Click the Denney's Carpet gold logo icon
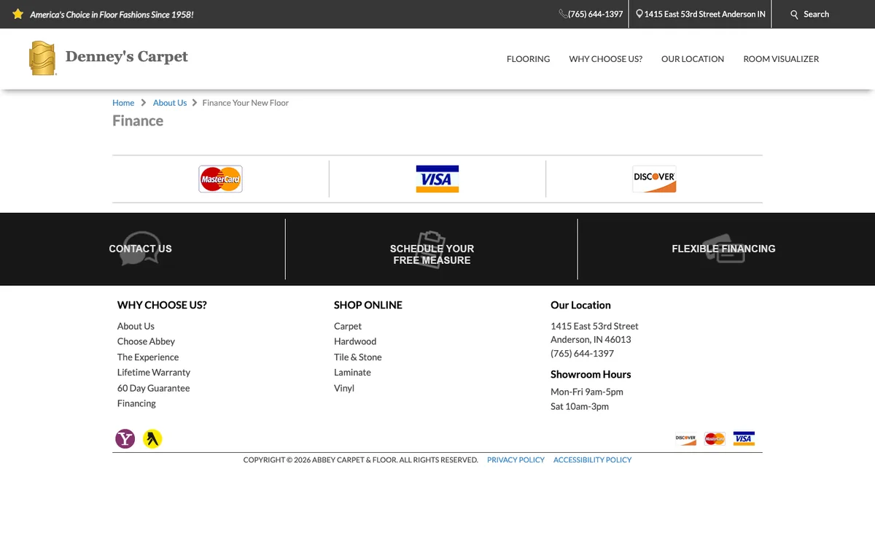875x547 pixels. click(x=42, y=58)
